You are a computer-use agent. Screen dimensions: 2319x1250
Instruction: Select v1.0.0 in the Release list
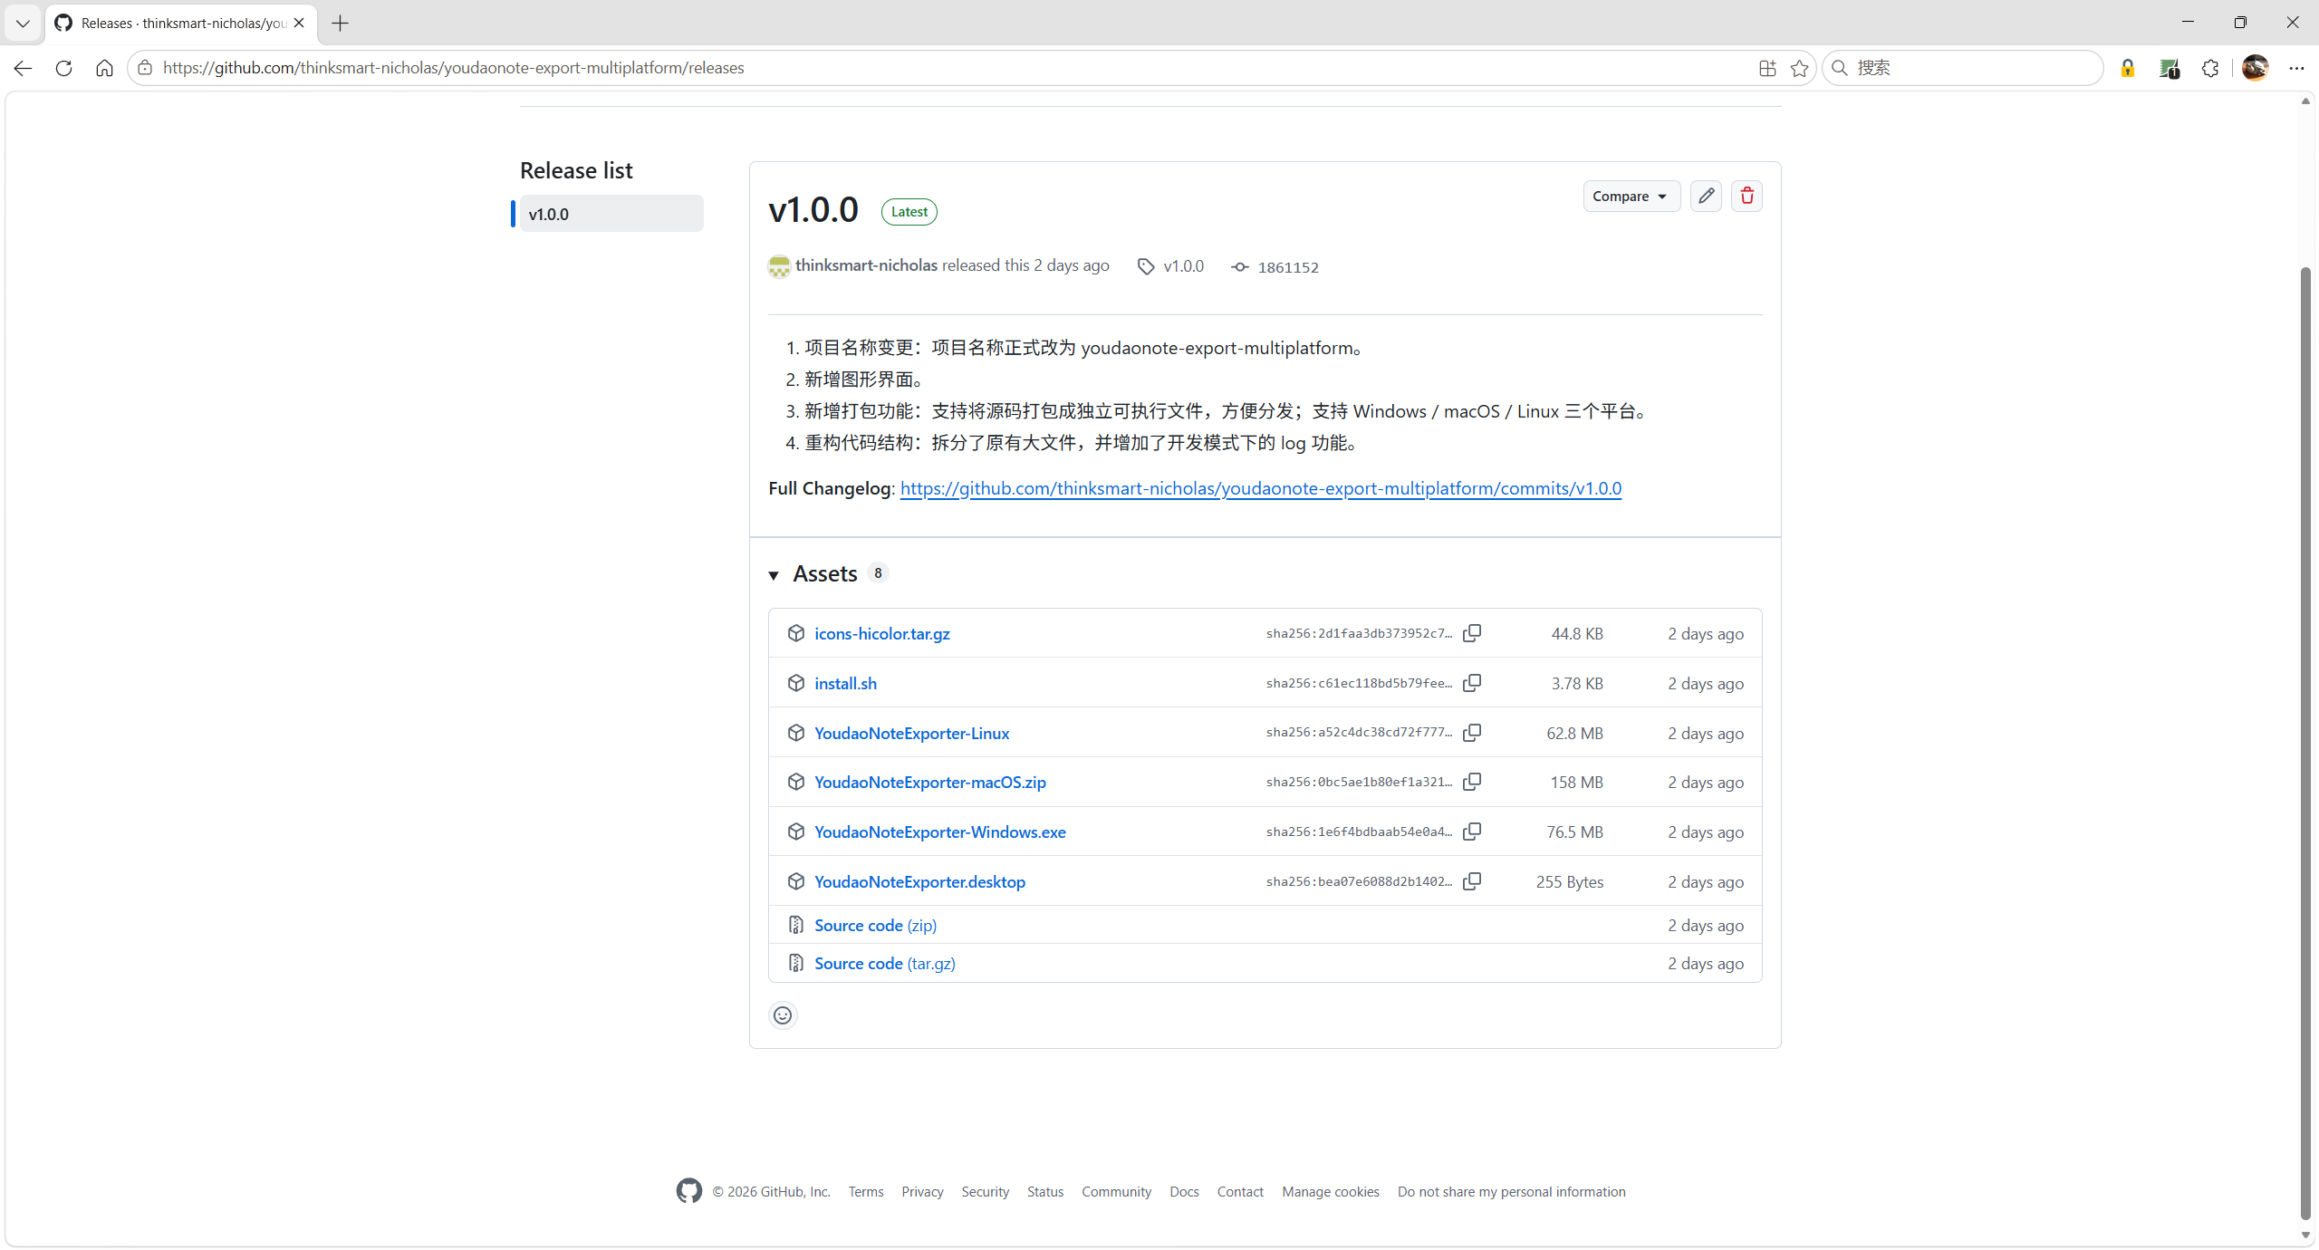(x=611, y=214)
